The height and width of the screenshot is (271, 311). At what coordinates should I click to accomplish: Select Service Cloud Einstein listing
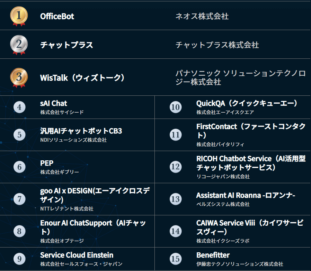pyautogui.click(x=77, y=255)
